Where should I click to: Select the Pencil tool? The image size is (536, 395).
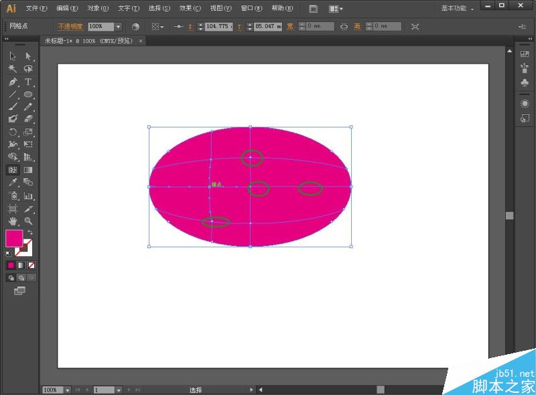pyautogui.click(x=28, y=107)
